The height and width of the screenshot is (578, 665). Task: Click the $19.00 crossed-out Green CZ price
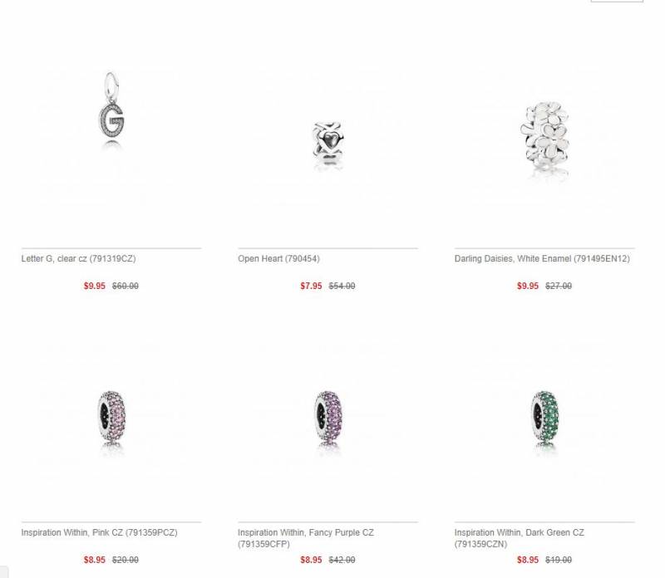(559, 560)
